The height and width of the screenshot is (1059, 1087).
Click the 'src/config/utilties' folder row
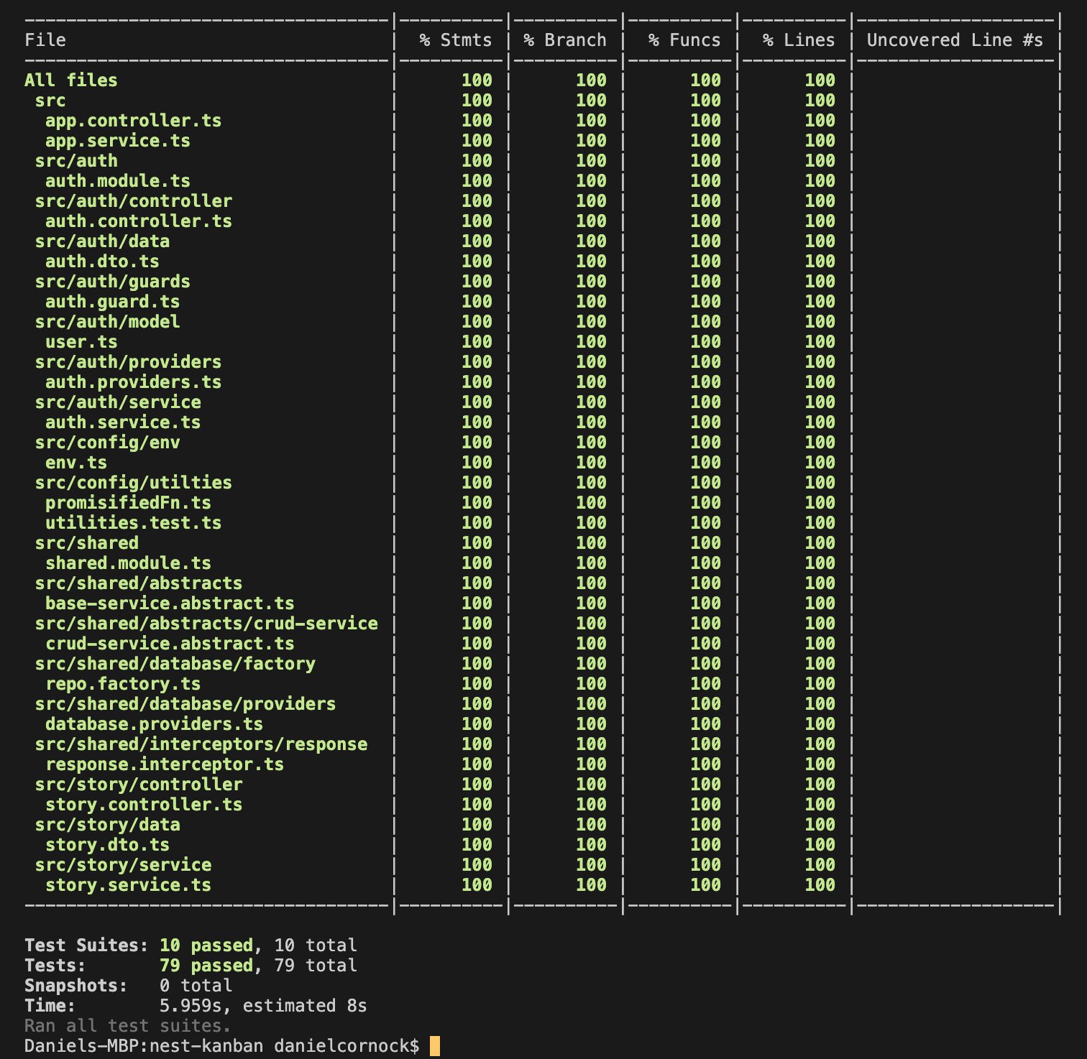[134, 482]
